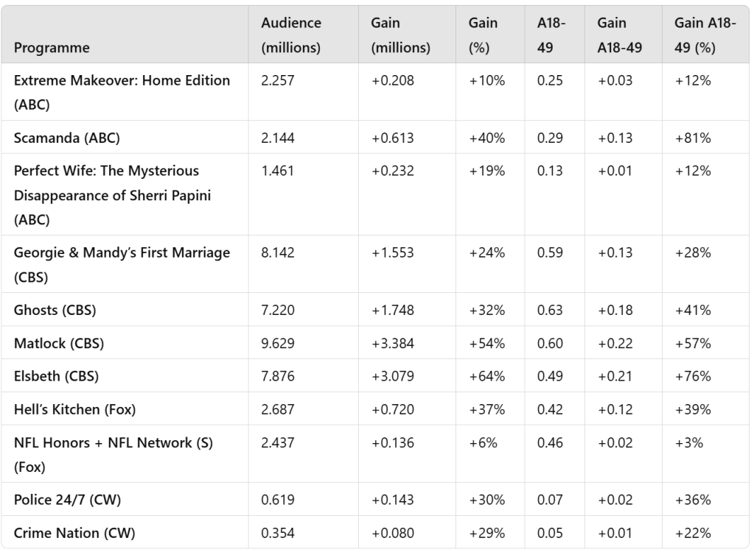
Task: Click the 8.142 audience value
Action: (278, 252)
